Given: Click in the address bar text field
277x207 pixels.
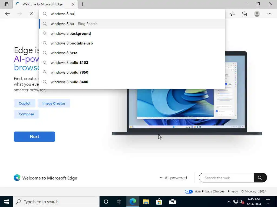Looking at the screenshot, I should [132, 14].
